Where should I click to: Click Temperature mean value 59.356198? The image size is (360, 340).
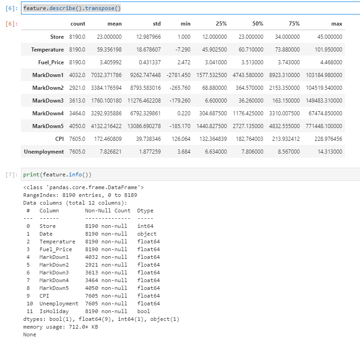point(109,50)
